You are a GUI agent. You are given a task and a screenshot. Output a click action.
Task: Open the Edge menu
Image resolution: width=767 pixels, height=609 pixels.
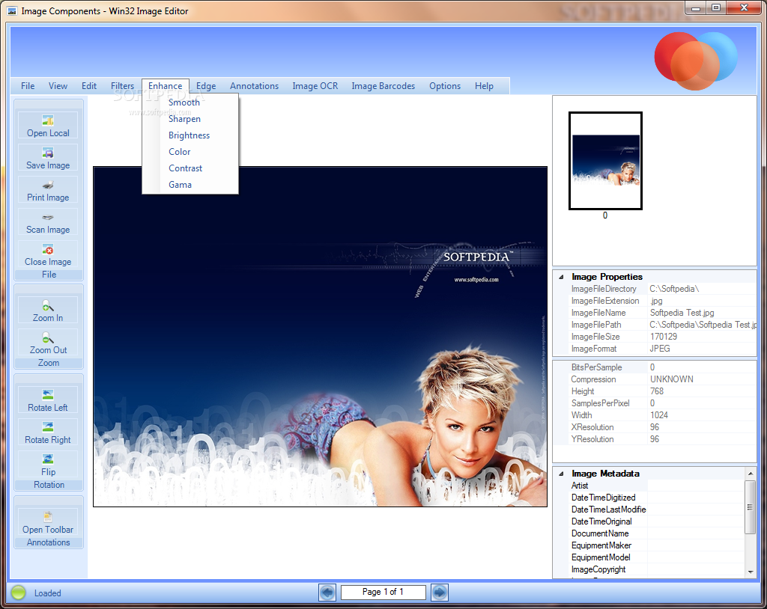(206, 86)
